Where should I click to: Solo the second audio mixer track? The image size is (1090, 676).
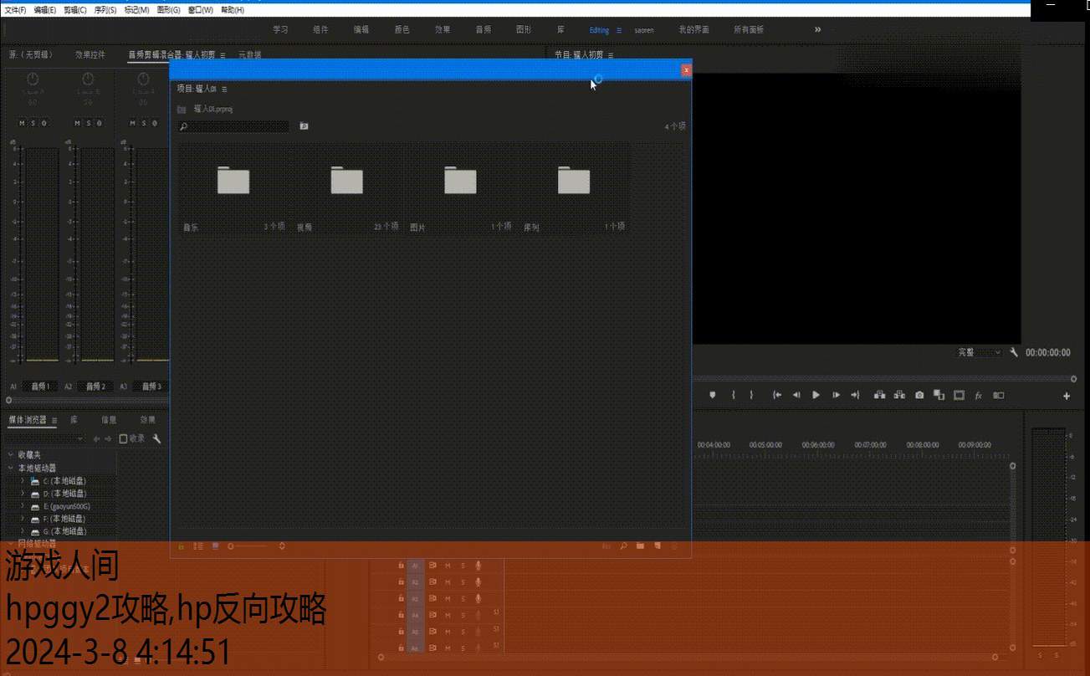pos(88,123)
